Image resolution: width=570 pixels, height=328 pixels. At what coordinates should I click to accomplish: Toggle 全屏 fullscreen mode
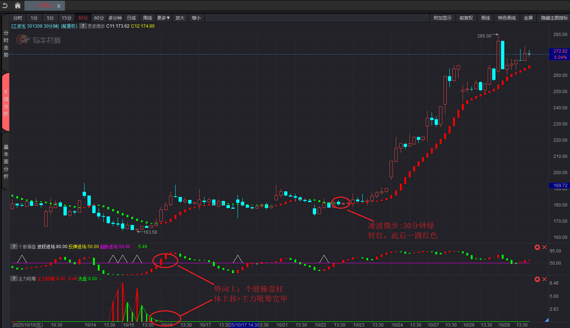click(x=528, y=18)
